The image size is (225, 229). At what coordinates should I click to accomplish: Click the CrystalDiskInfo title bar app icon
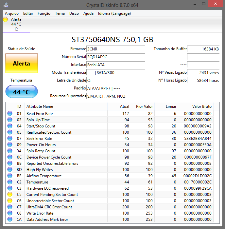tap(6, 5)
